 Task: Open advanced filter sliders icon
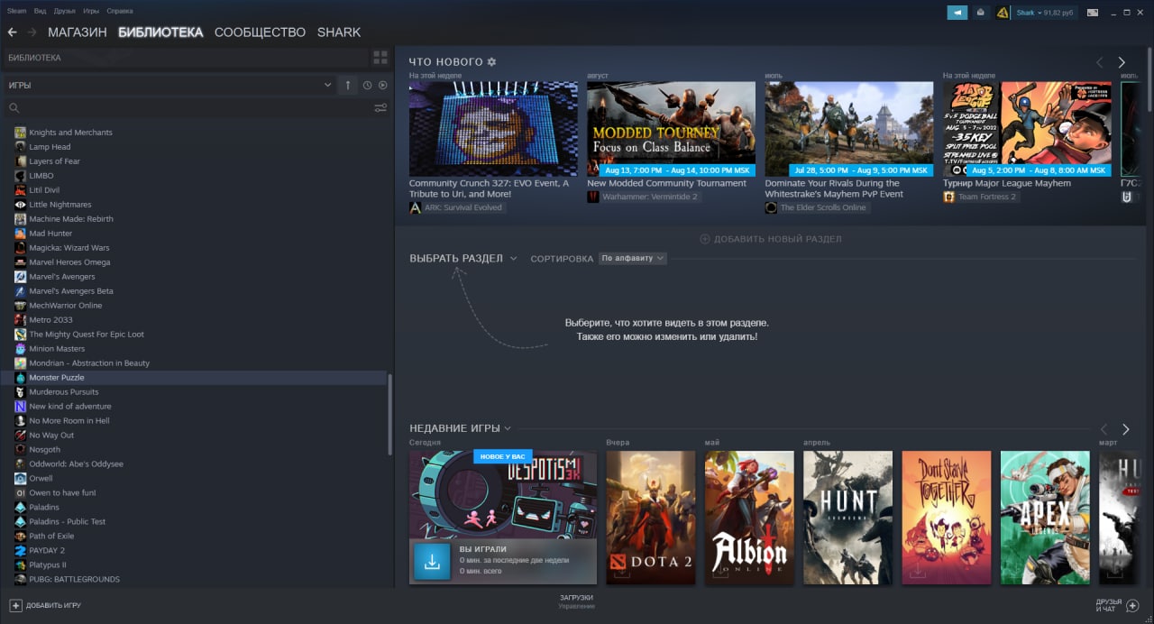click(x=380, y=108)
